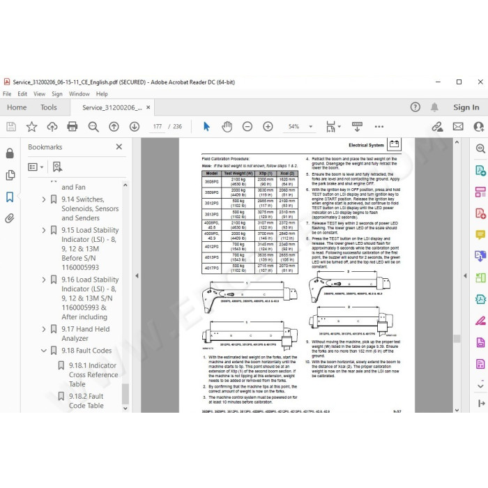Viewport: 488px width, 488px height.
Task: Expand the 9.15 Load Stability Indicator bookmark
Action: click(44, 230)
